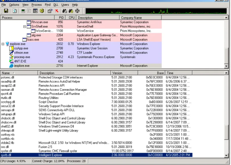Open the Find menu

click(x=47, y=5)
